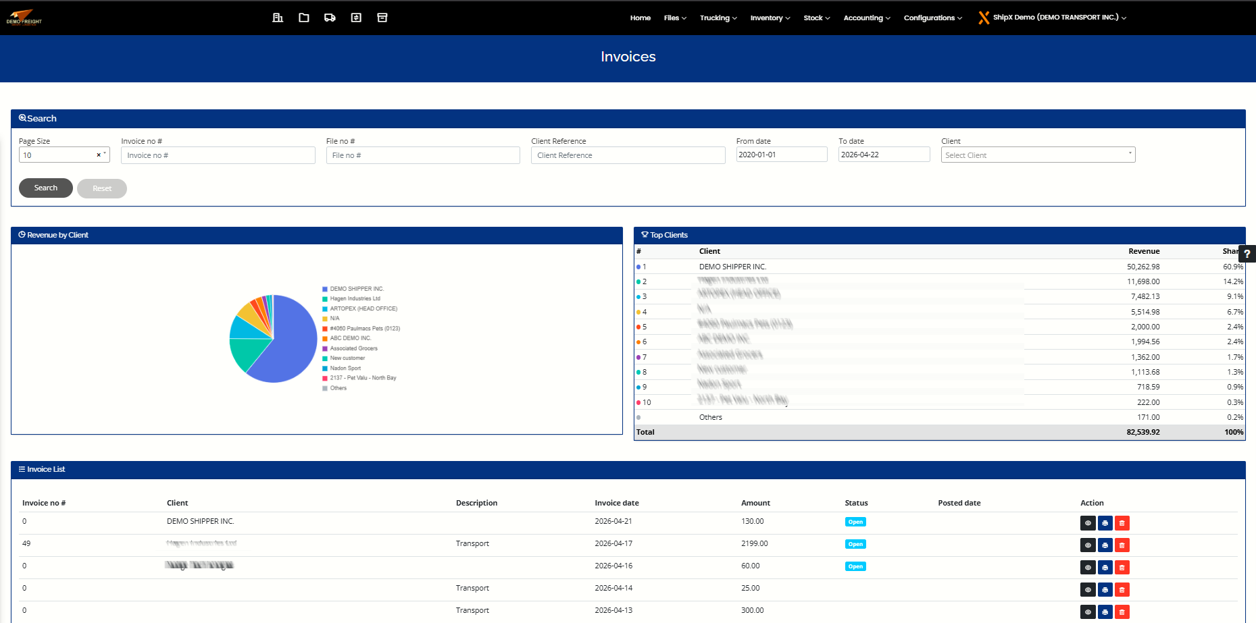Click the building icon in top toolbar
Screen dimensions: 1256x623
278,18
